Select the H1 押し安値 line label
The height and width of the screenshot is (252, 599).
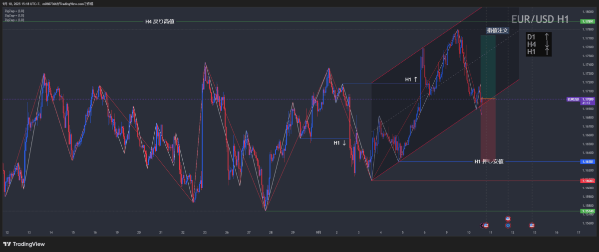(488, 161)
